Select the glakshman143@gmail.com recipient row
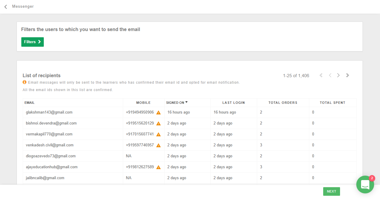 [190, 112]
